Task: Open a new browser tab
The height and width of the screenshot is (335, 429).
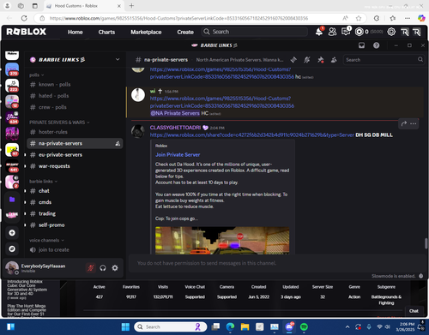Action: click(131, 6)
